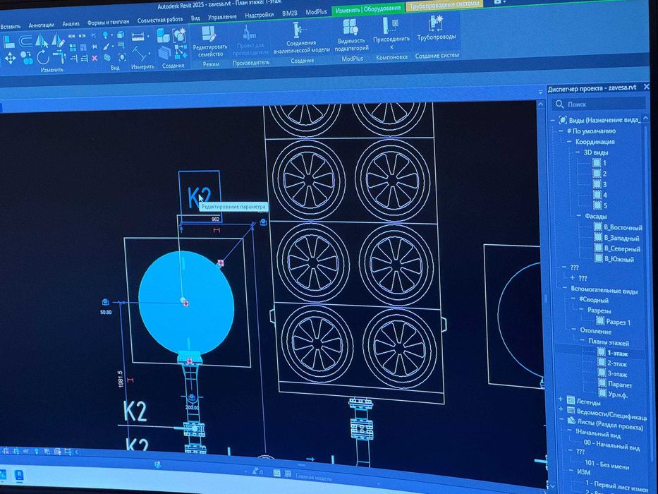Select the Trim/Extend to Corner tool
Viewport: 658px width, 494px height.
(x=59, y=56)
